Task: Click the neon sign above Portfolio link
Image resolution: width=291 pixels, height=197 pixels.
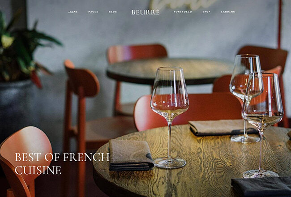Action: coord(184,4)
